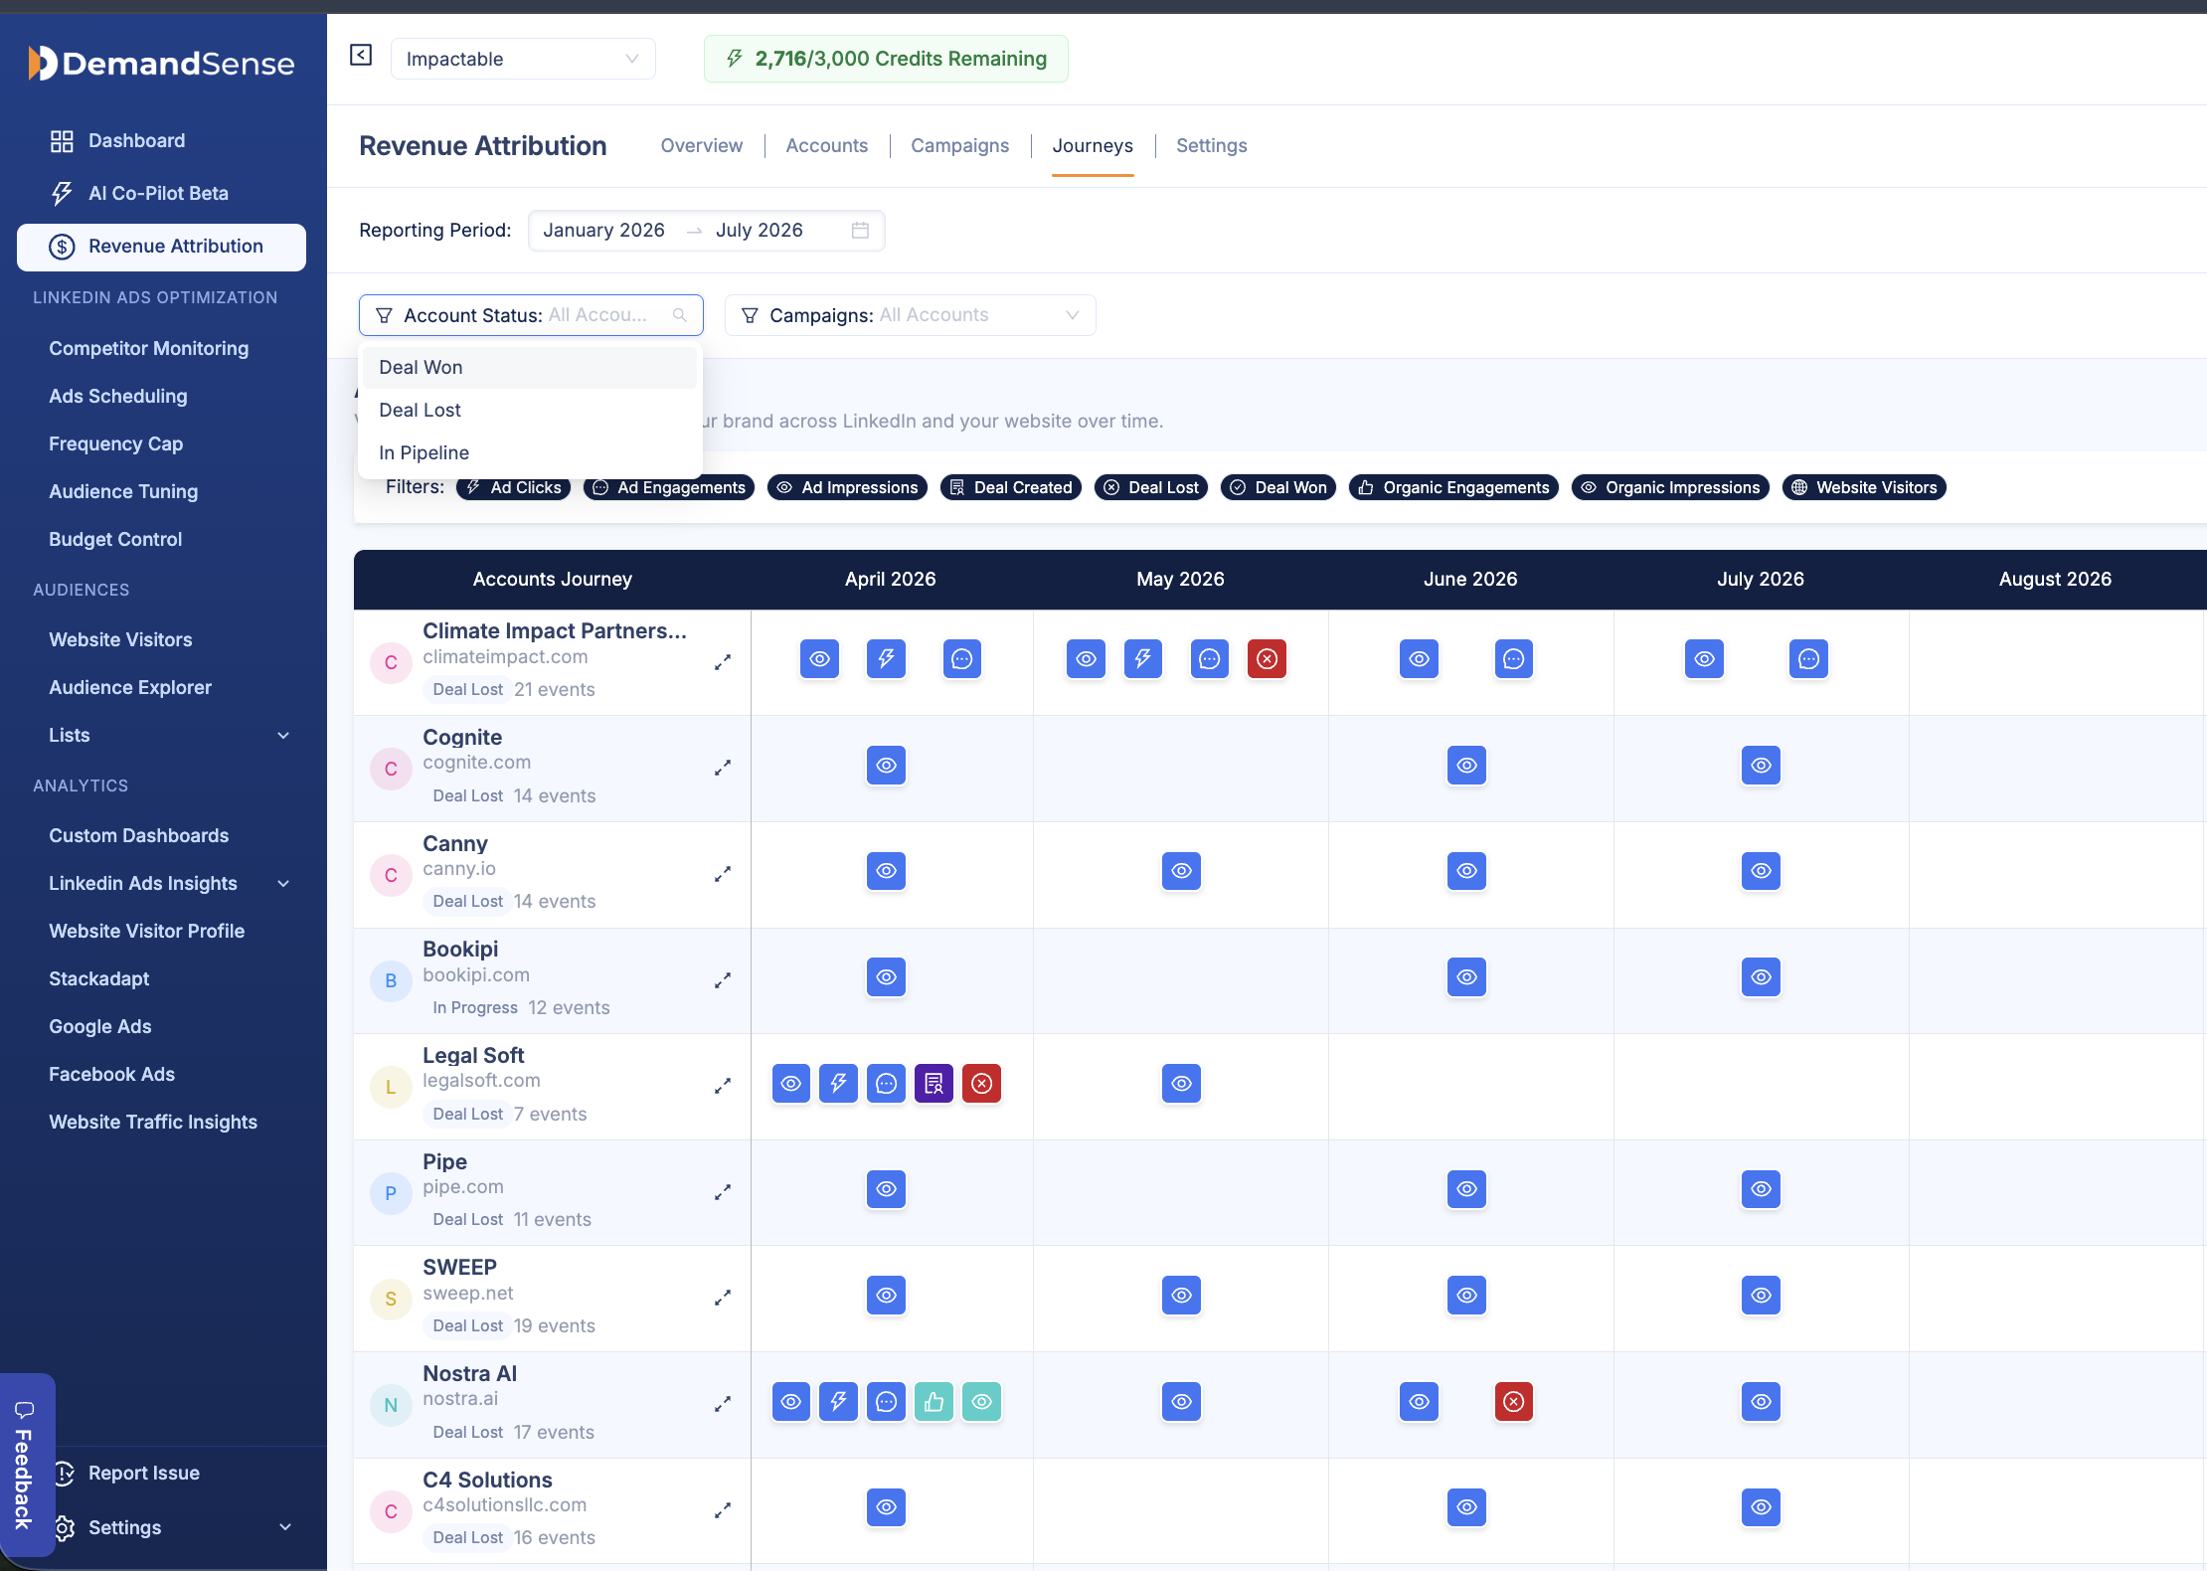Viewport: 2207px width, 1571px height.
Task: Expand the Settings chevron at sidebar bottom
Action: click(285, 1527)
